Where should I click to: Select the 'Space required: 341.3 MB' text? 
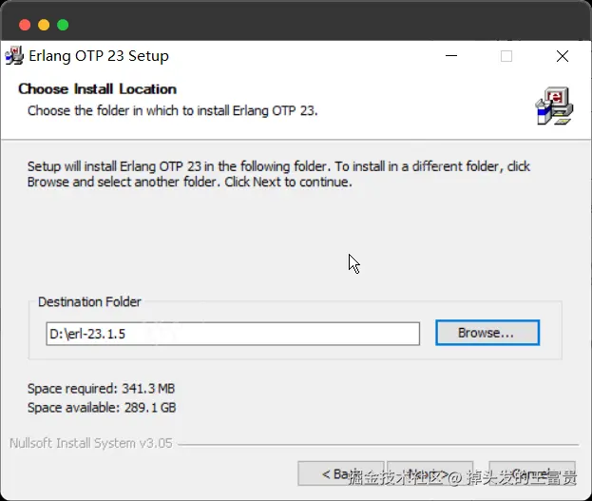[x=101, y=389]
